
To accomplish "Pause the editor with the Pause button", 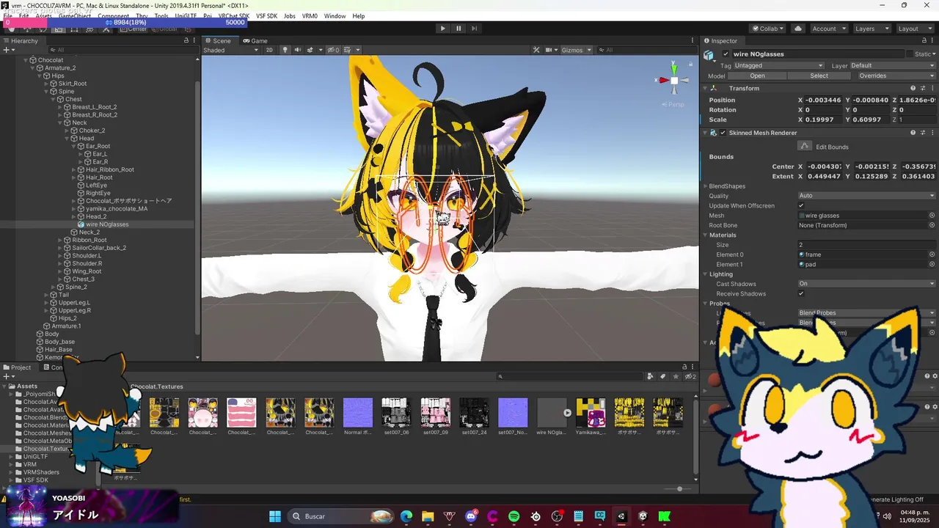I will click(458, 29).
